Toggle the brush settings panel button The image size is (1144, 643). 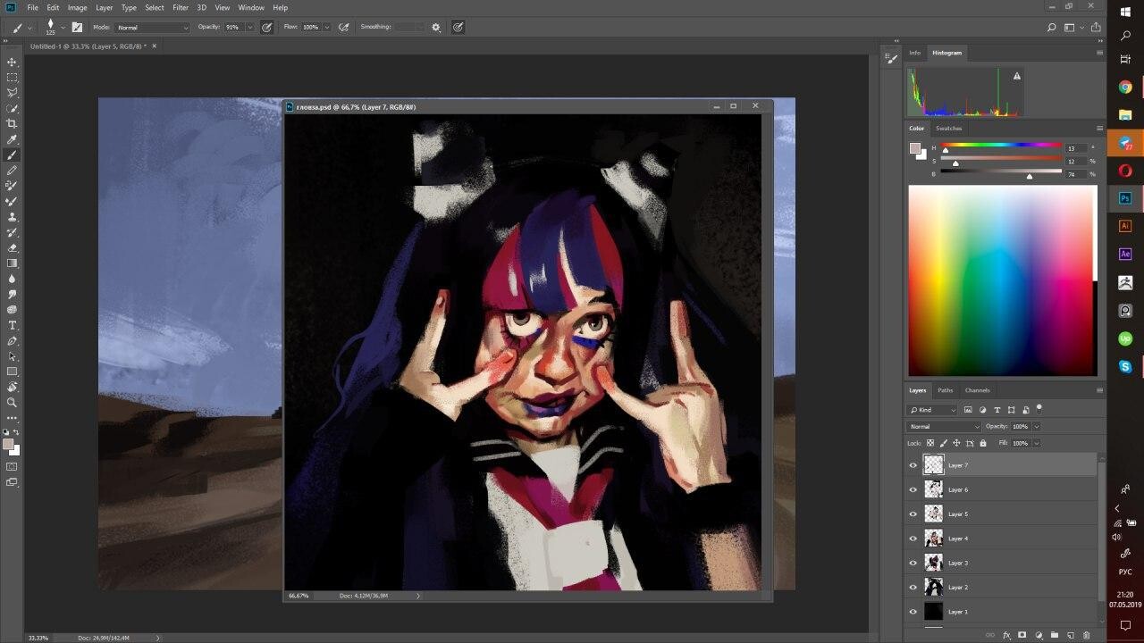pyautogui.click(x=76, y=28)
